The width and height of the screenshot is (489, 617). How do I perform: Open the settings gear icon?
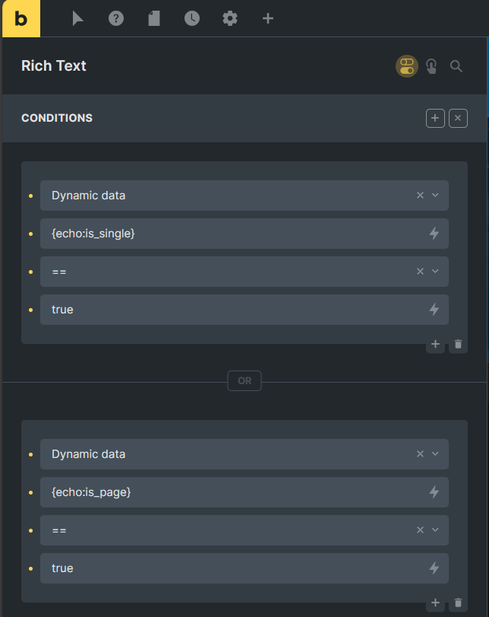point(230,18)
